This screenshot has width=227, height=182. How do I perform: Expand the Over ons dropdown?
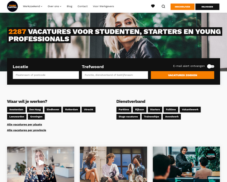click(55, 6)
